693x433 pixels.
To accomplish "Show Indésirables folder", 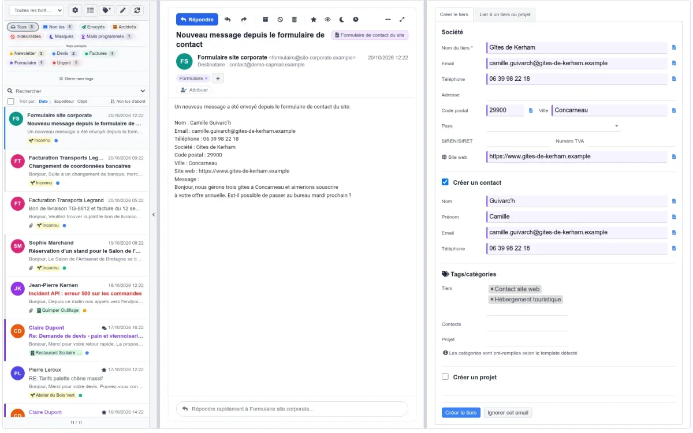I will [x=25, y=36].
